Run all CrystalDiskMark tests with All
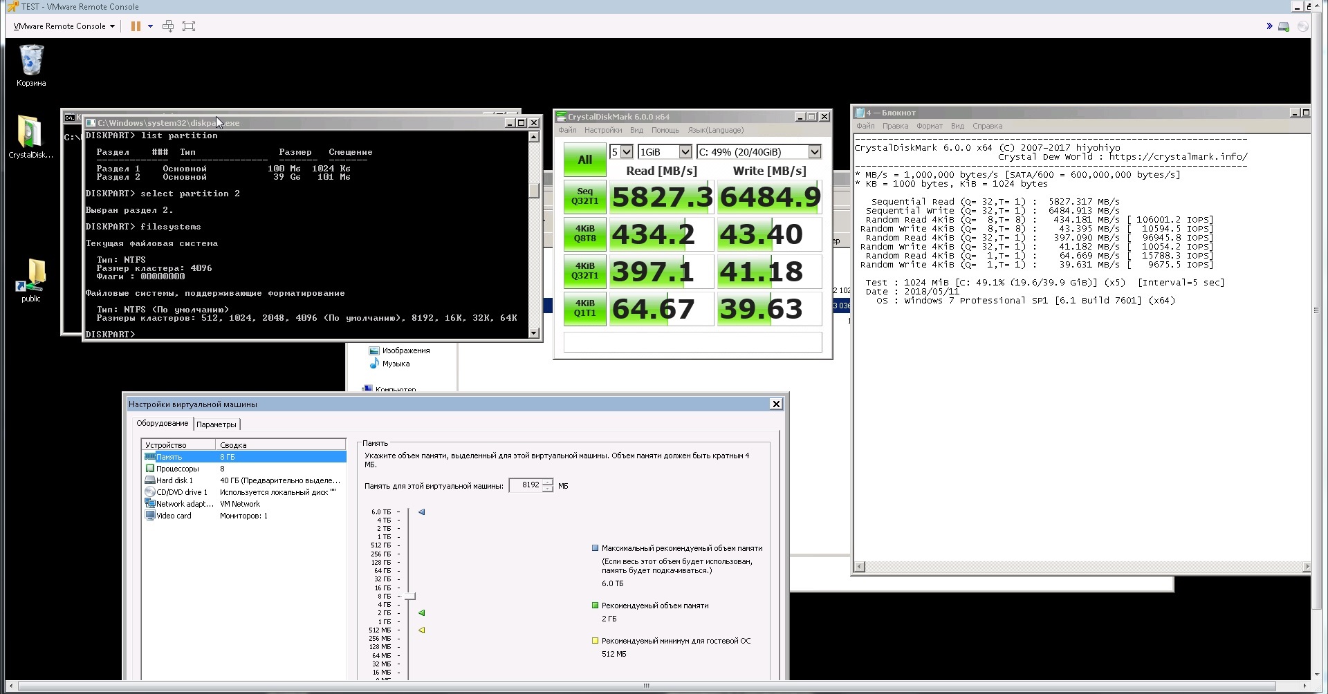This screenshot has width=1328, height=694. (584, 160)
